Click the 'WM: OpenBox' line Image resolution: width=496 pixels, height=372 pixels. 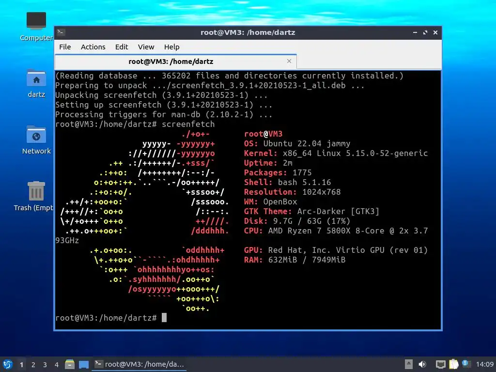tap(270, 202)
